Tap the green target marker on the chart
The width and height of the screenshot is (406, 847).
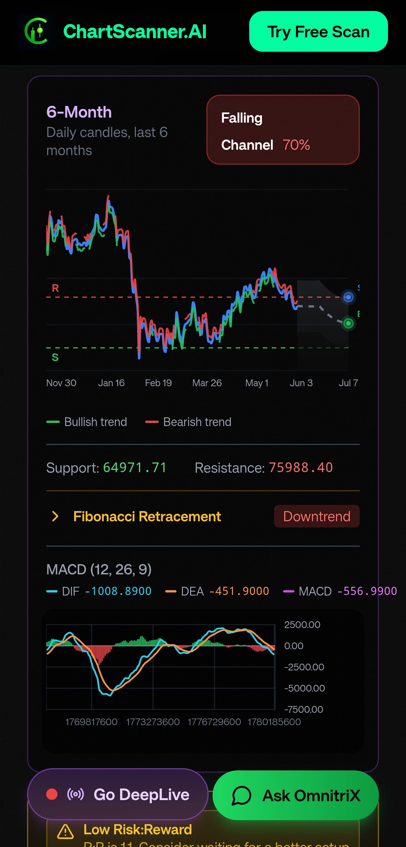[x=348, y=323]
